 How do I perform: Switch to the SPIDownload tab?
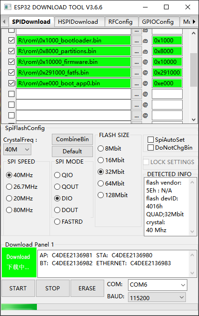(31, 22)
